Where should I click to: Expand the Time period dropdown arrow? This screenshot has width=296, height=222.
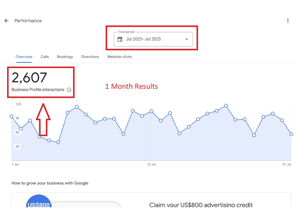[x=186, y=39]
